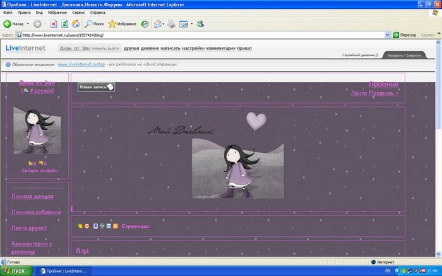The height and width of the screenshot is (276, 442).
Task: Click the grey Forward arrow button
Action: (x=37, y=24)
